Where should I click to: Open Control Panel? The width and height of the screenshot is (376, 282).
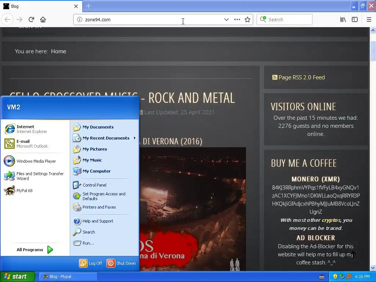pos(105,185)
